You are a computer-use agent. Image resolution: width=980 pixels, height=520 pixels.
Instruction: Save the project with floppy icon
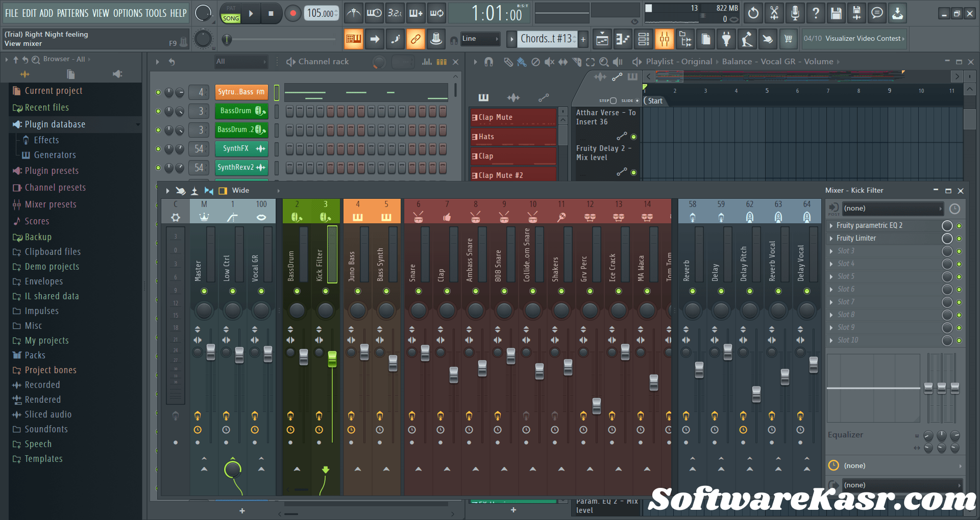click(836, 13)
